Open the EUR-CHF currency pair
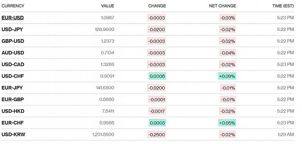Image resolution: width=302 pixels, height=144 pixels. click(x=12, y=123)
